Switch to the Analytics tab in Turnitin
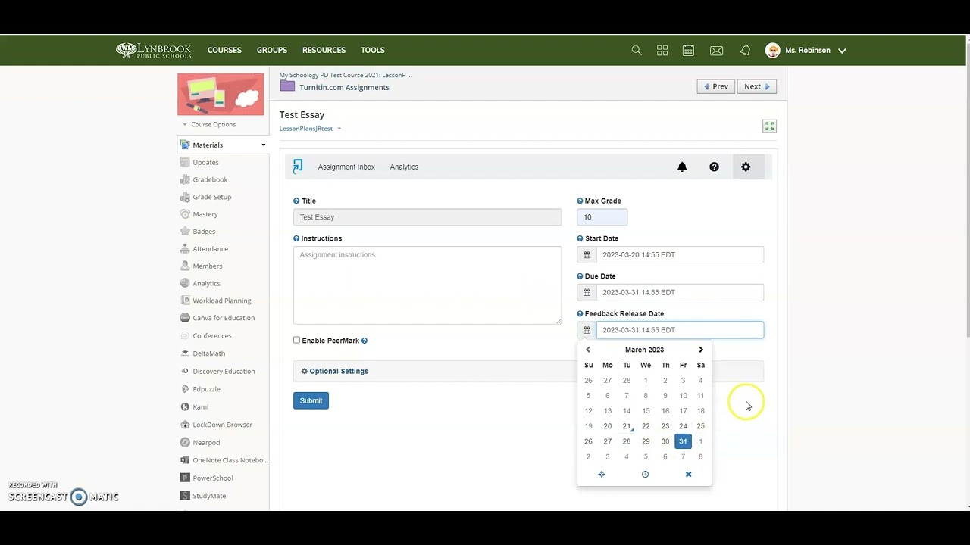Viewport: 970px width, 545px height. click(404, 167)
